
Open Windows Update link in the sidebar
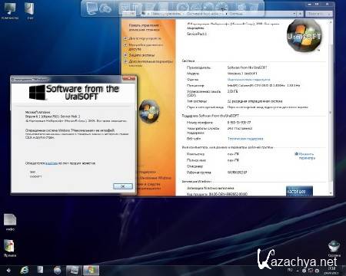(154, 178)
